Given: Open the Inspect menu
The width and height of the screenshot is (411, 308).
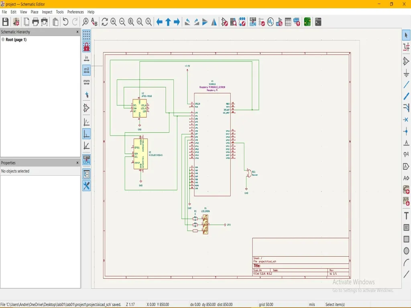Looking at the screenshot, I should click(47, 12).
